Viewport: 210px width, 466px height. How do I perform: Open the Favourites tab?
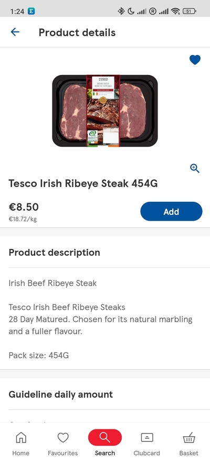point(63,445)
